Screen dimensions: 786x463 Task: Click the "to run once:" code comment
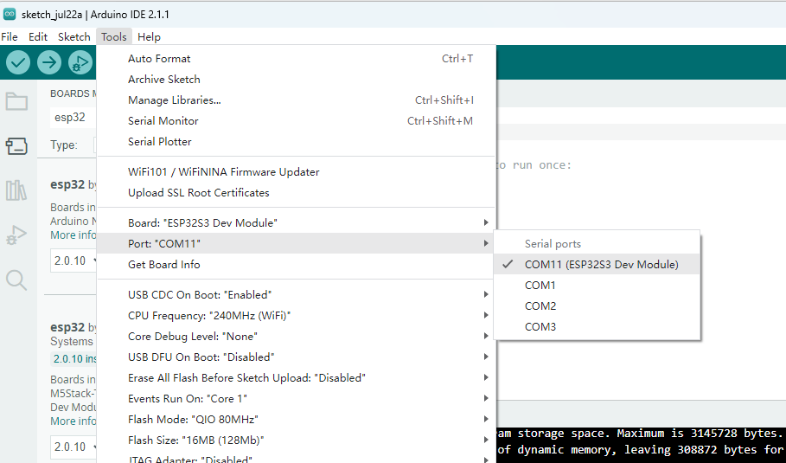point(534,165)
